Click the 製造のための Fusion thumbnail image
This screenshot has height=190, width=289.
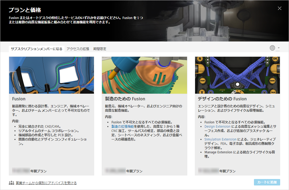[x=144, y=75]
